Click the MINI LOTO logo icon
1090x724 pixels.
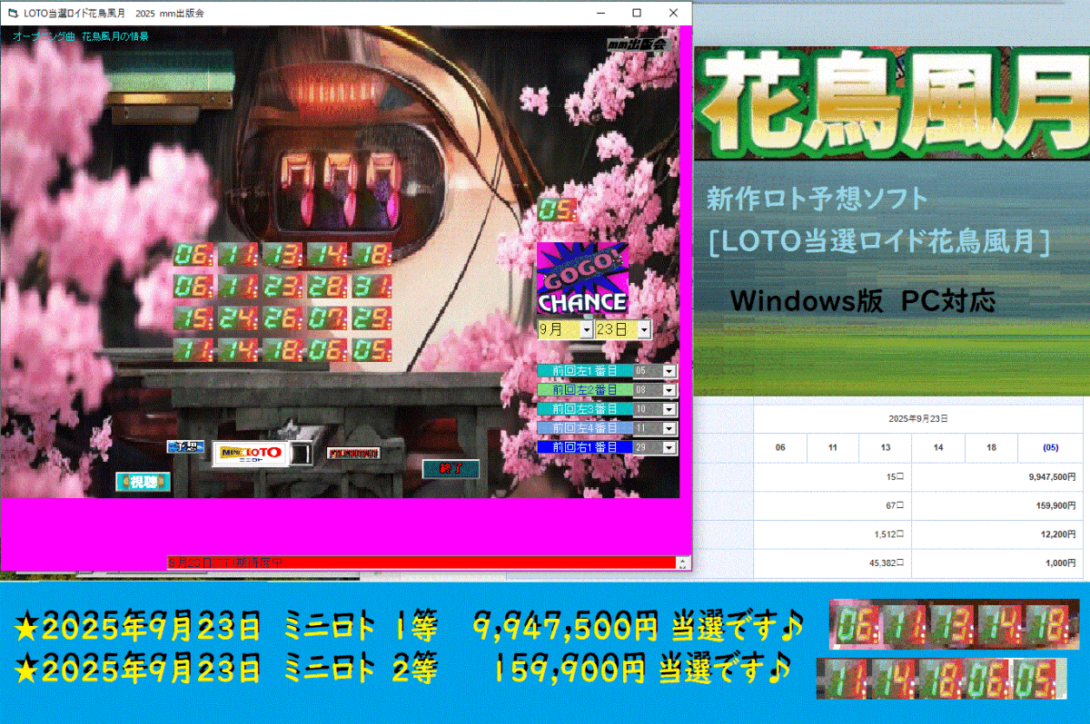click(x=251, y=451)
